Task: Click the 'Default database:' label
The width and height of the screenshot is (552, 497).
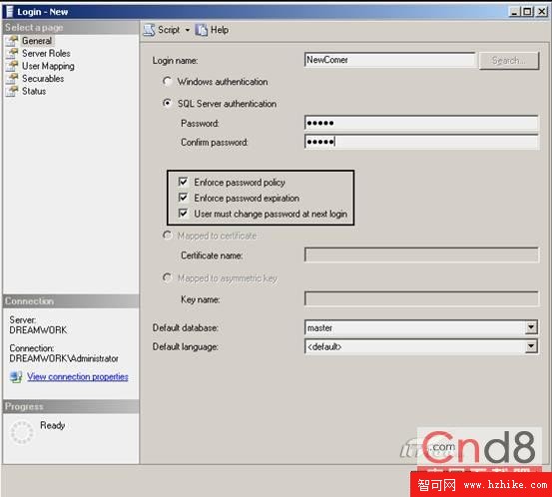Action: [x=186, y=327]
